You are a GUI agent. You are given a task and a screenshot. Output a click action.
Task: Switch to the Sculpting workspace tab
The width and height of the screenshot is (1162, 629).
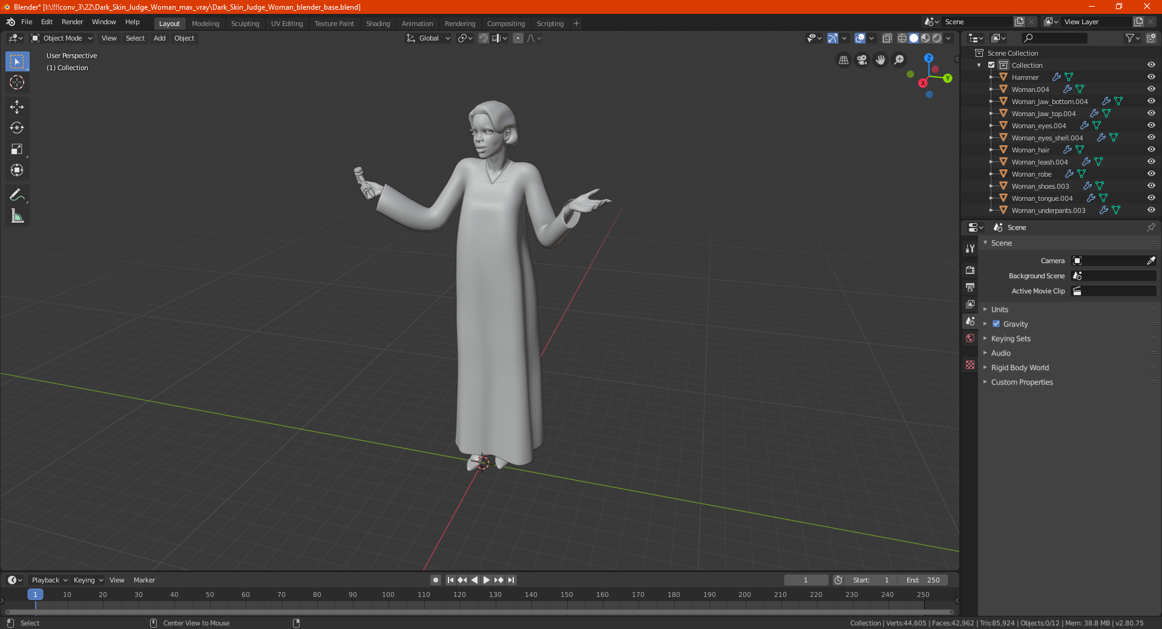coord(245,24)
